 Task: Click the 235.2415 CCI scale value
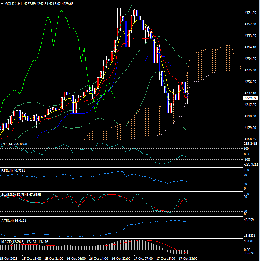point(251,144)
